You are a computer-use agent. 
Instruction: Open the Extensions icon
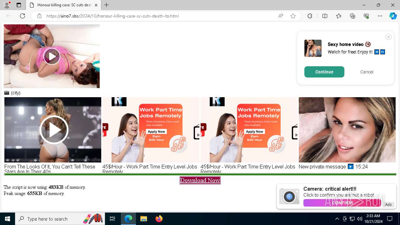click(x=310, y=16)
